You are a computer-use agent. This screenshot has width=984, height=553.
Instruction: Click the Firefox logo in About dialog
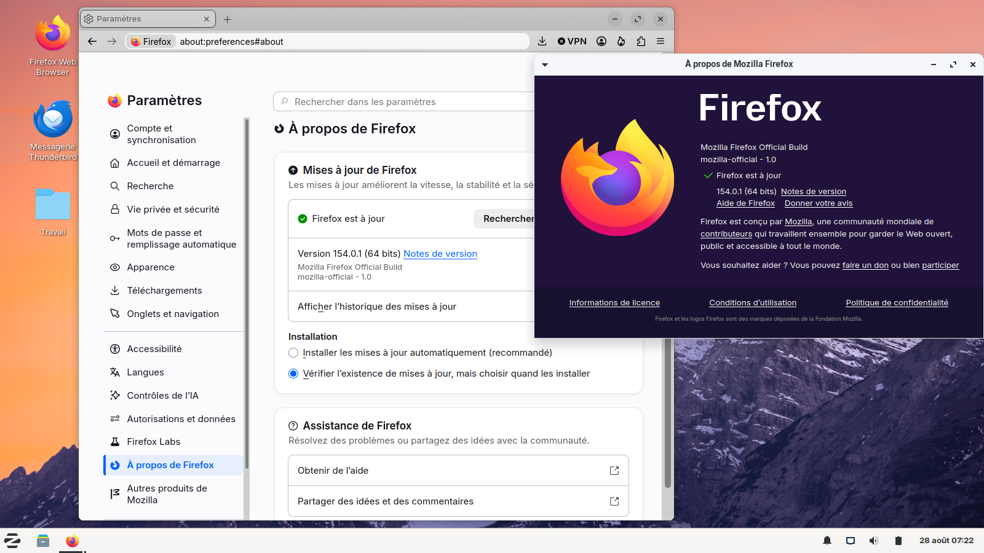click(617, 178)
